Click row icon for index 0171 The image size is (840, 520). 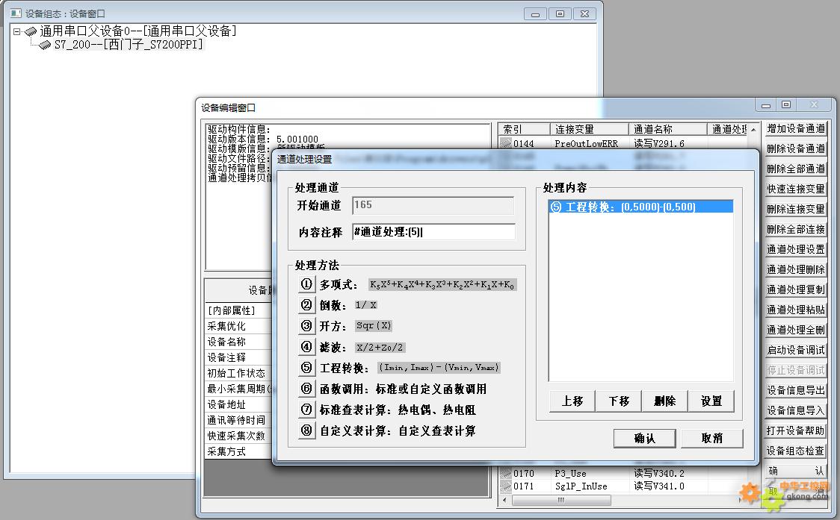coord(505,486)
